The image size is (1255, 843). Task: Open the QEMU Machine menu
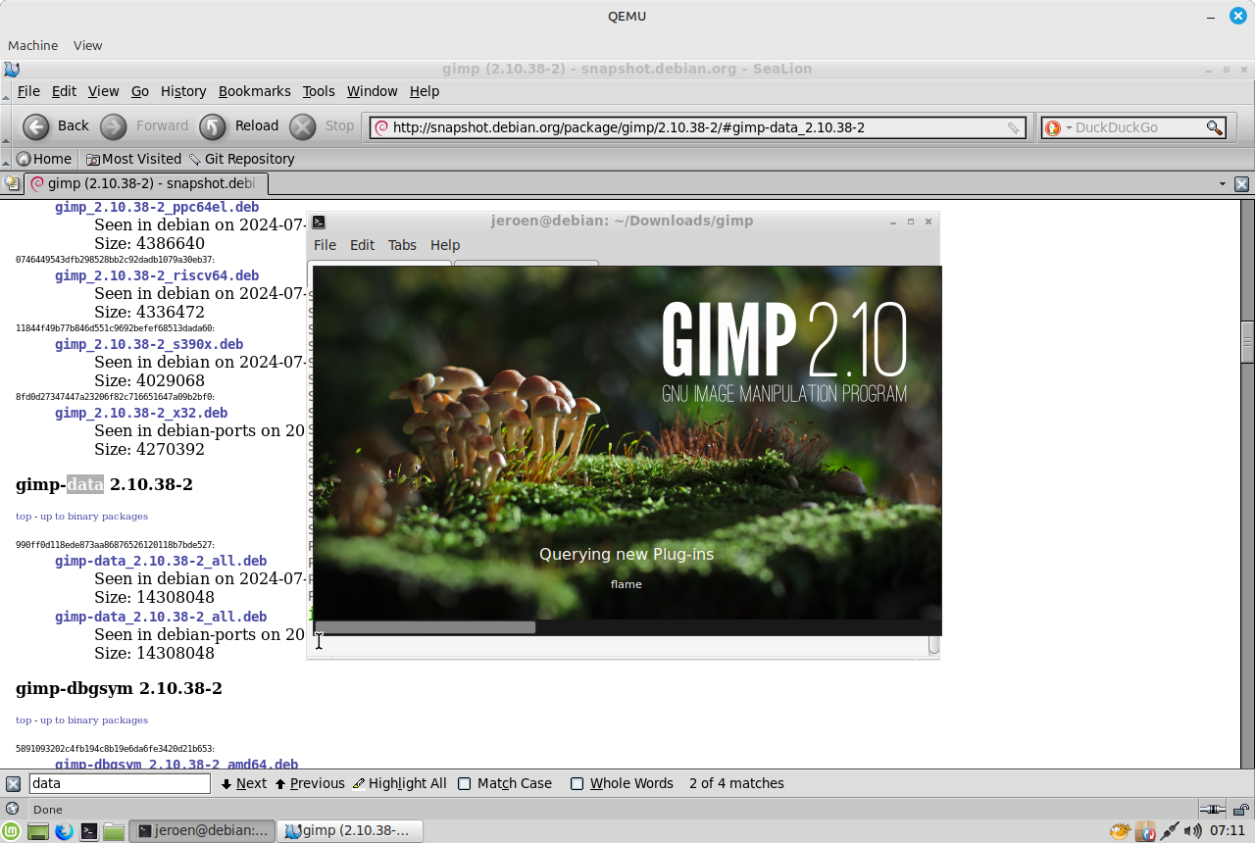pyautogui.click(x=32, y=45)
